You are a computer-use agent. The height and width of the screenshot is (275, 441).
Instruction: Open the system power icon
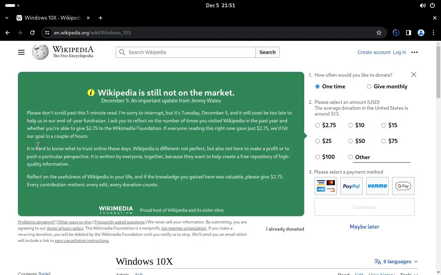pyautogui.click(x=432, y=5)
